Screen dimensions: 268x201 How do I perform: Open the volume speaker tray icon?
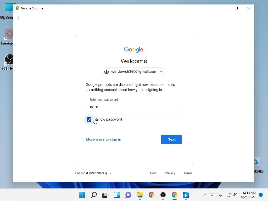(x=235, y=195)
